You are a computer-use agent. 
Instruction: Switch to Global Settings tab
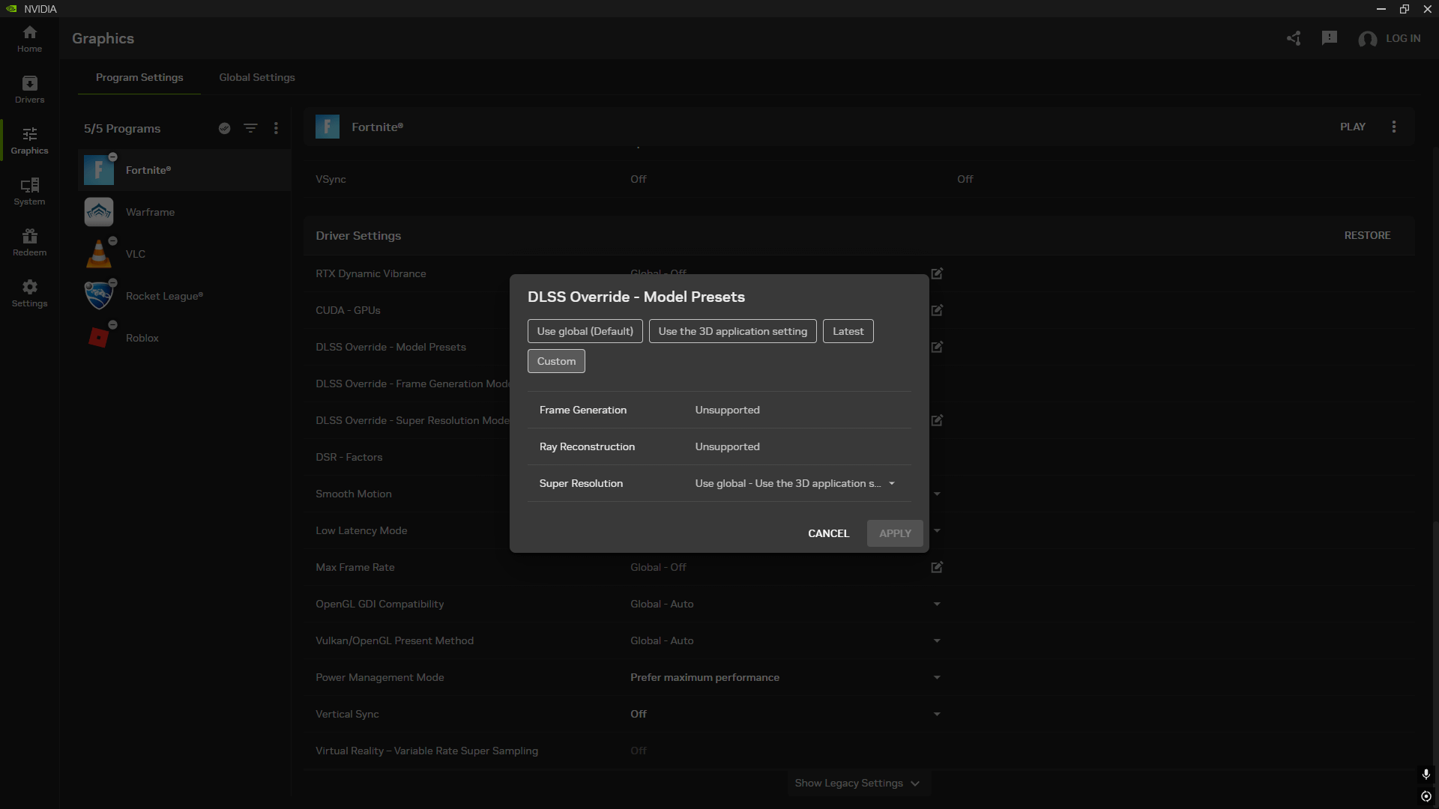[257, 77]
